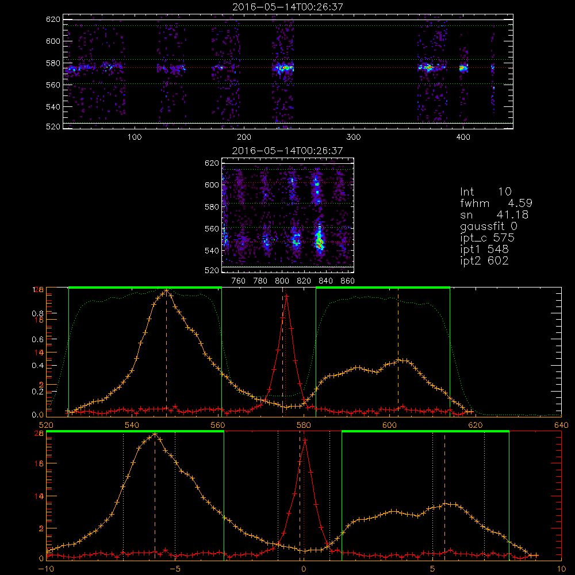The height and width of the screenshot is (575, 575).
Task: Click y-axis label 0.8 on profile plot
Action: click(37, 313)
